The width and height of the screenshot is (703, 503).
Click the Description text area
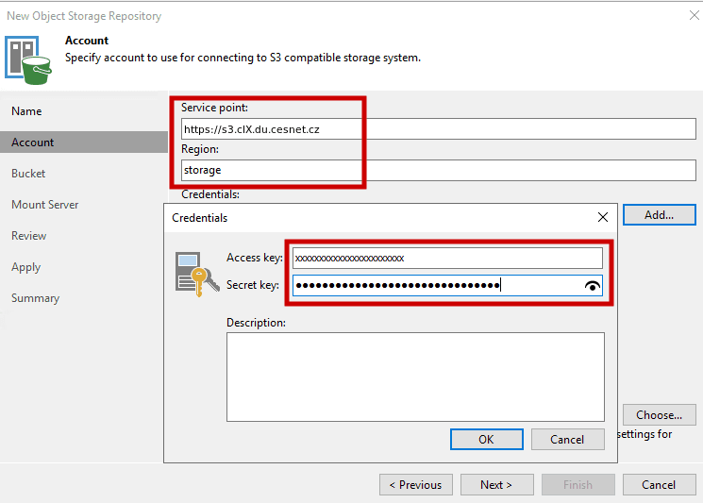pos(415,377)
